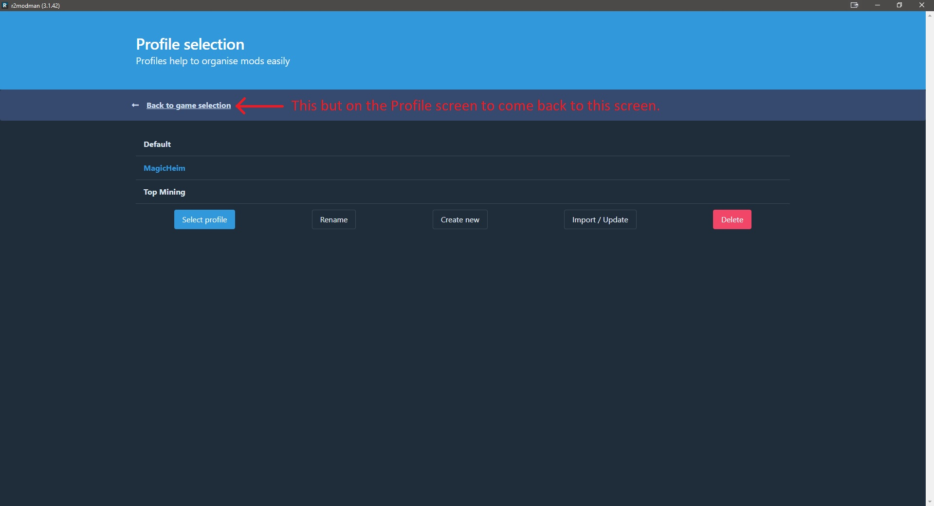Click the r2modman title bar text

coord(37,5)
